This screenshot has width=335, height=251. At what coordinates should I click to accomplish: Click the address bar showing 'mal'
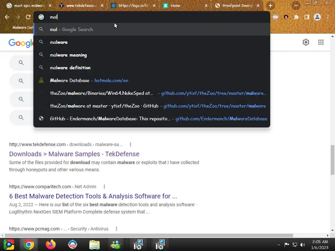pos(152,17)
